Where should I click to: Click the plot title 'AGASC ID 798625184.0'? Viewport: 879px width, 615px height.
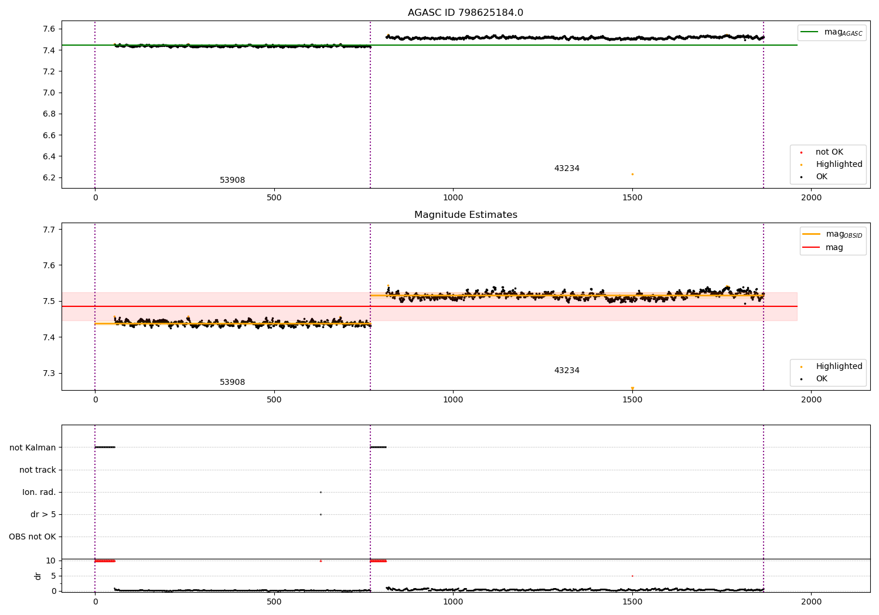[465, 13]
